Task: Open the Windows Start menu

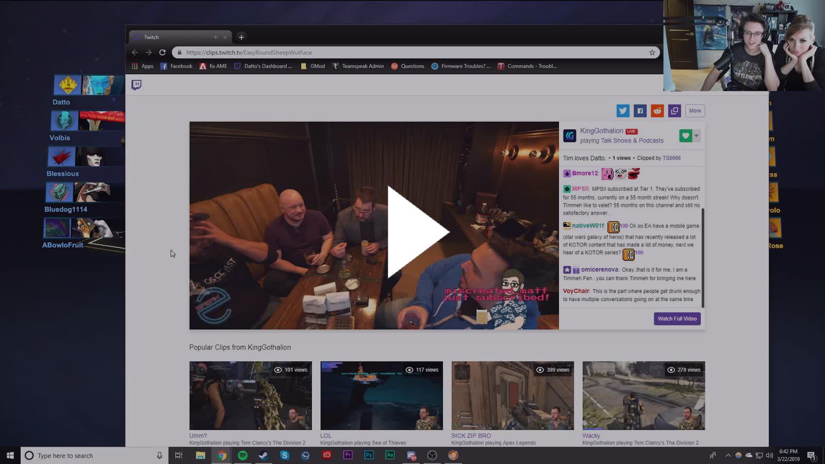Action: tap(10, 455)
